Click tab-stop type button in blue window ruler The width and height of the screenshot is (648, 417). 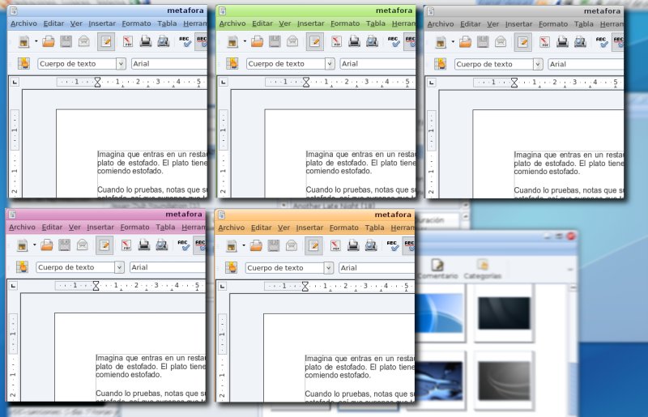click(x=15, y=83)
